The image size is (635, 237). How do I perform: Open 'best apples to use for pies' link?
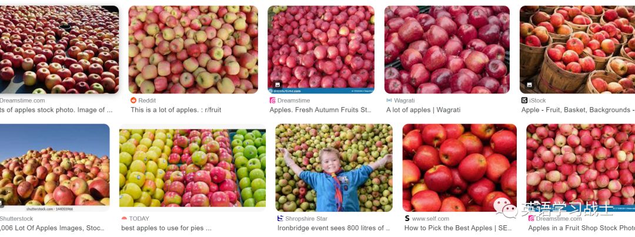(x=166, y=228)
